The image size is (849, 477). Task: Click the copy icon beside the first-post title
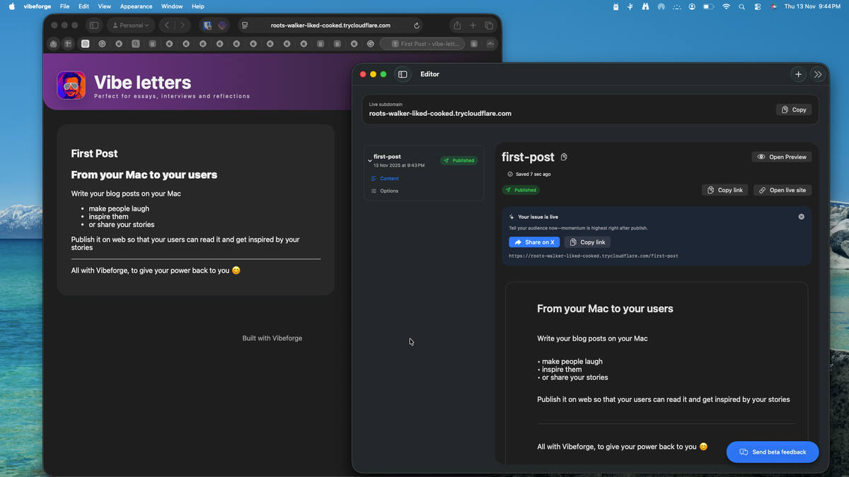coord(564,157)
